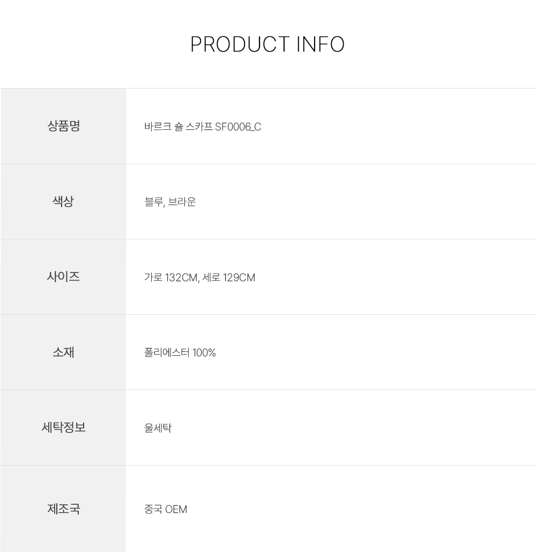Click the 가로 132CM width value
The width and height of the screenshot is (536, 552).
(x=172, y=278)
